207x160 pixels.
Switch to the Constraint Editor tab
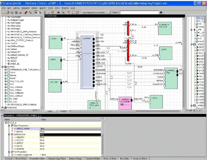(x=93, y=159)
